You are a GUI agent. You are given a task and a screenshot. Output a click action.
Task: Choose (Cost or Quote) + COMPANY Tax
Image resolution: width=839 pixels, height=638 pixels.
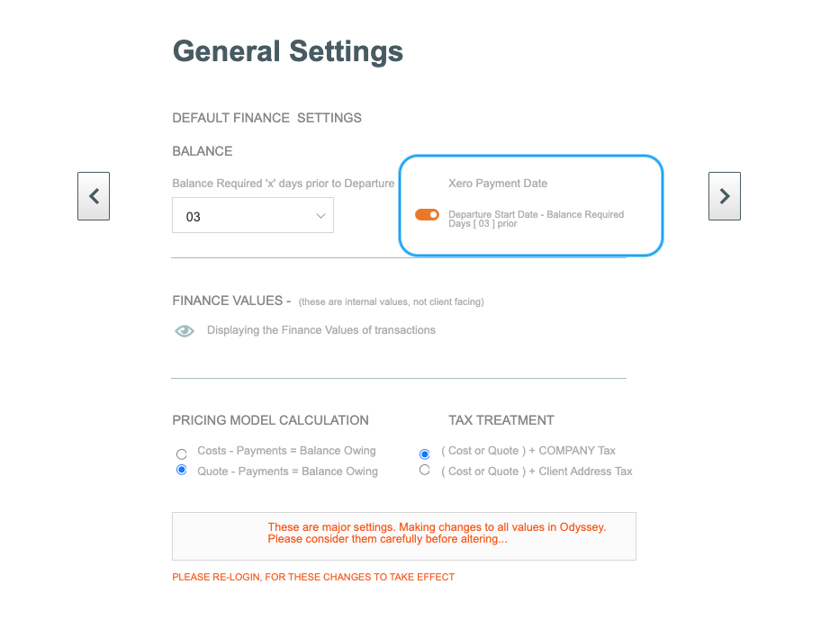point(424,454)
